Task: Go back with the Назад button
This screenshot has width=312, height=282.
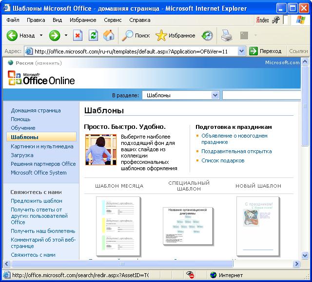Action: click(x=20, y=35)
